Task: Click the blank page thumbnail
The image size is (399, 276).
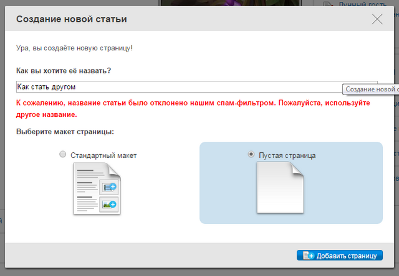Action: [x=281, y=187]
